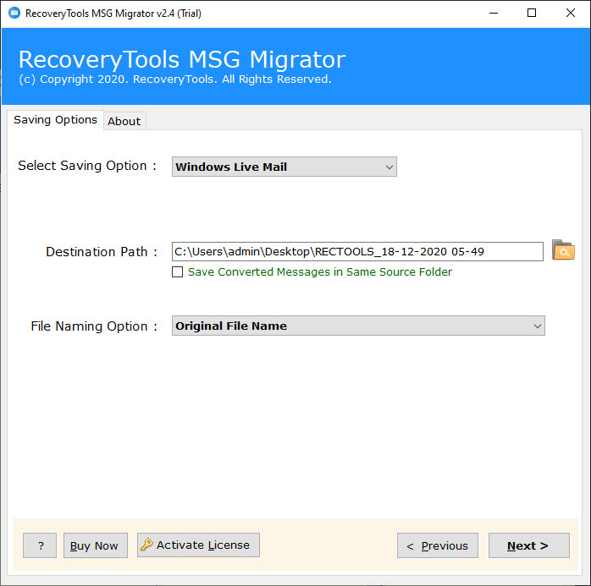Click the 'File Naming Option :' label
The width and height of the screenshot is (591, 586).
(94, 326)
